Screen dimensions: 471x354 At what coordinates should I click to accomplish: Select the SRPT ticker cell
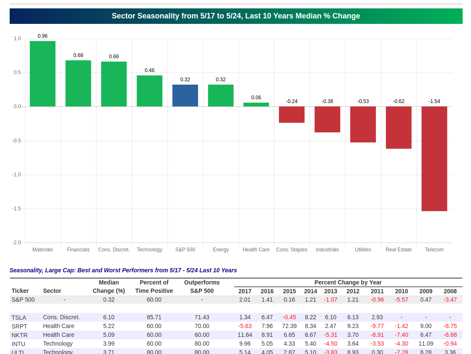[x=19, y=326]
